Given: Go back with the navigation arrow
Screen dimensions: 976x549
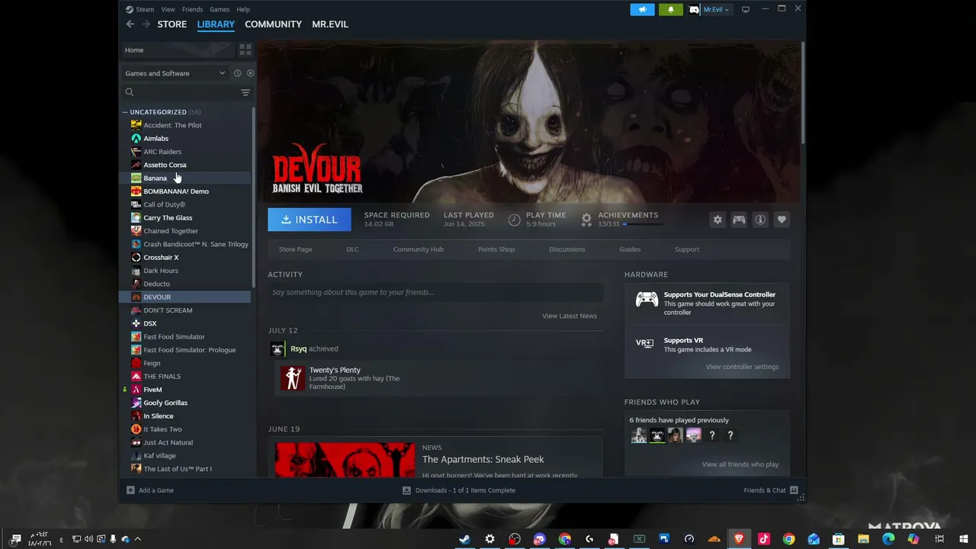Looking at the screenshot, I should pyautogui.click(x=130, y=24).
